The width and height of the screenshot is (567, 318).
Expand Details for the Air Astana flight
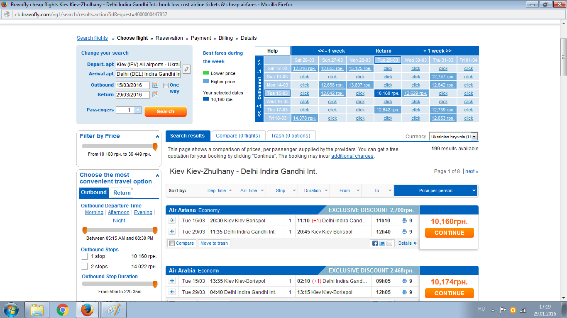pyautogui.click(x=407, y=243)
